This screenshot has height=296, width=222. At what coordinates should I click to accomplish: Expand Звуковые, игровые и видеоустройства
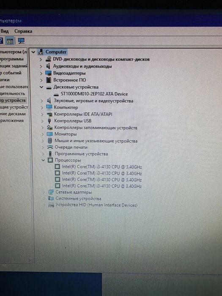coord(42,101)
